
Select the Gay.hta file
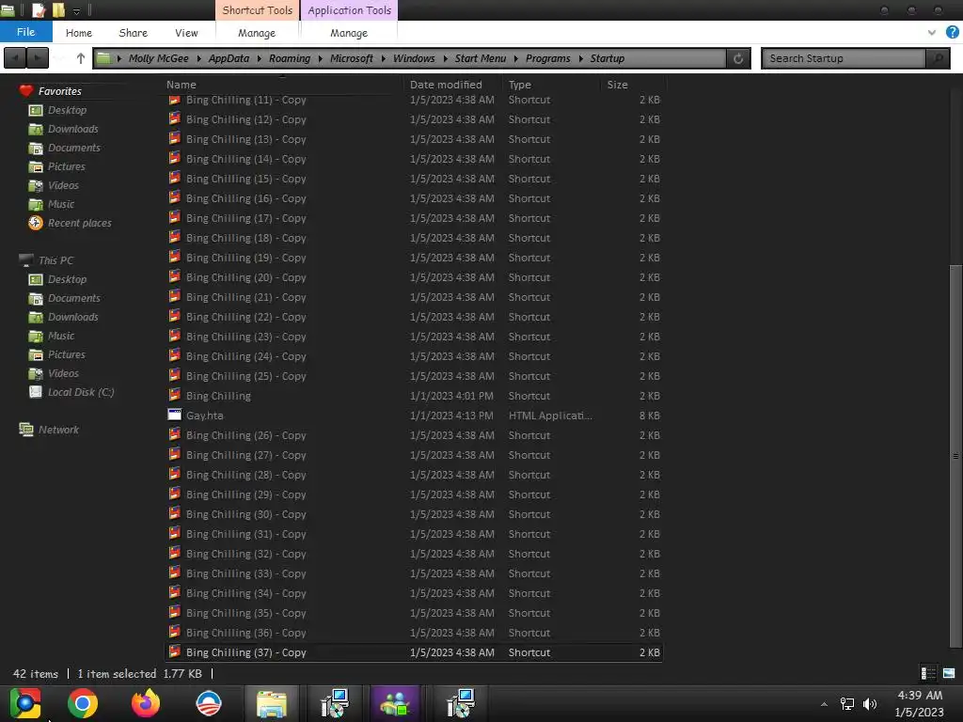[414, 416]
